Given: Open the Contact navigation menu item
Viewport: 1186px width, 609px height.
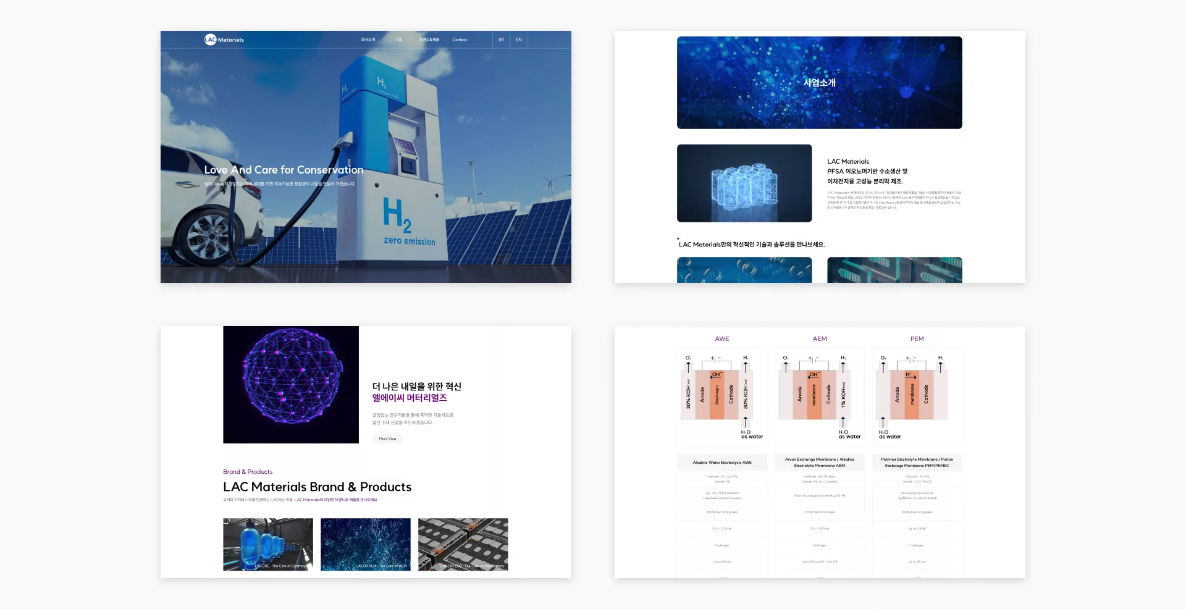Looking at the screenshot, I should [460, 40].
